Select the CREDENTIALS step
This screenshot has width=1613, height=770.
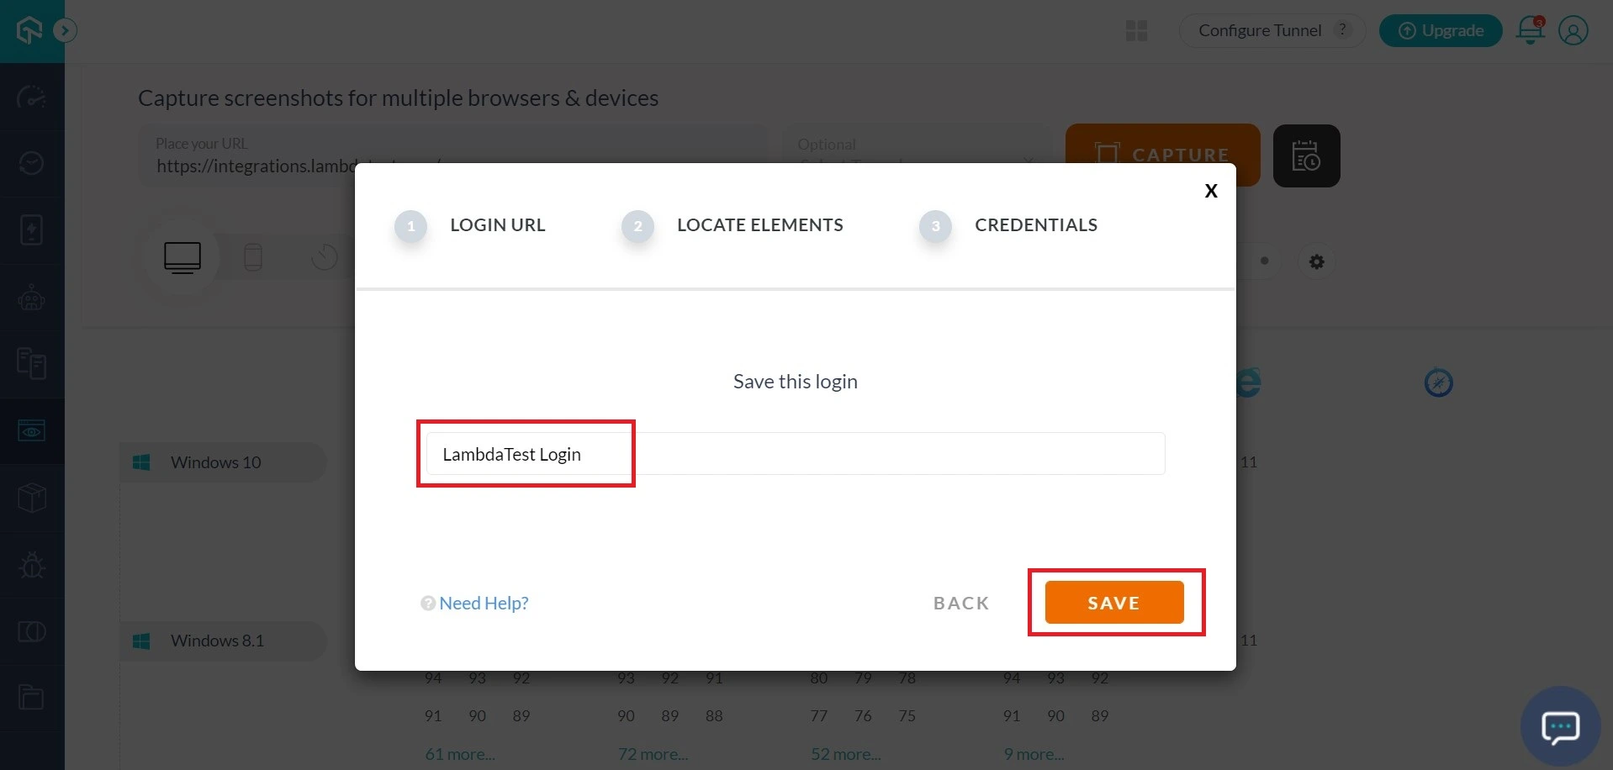pyautogui.click(x=1035, y=225)
